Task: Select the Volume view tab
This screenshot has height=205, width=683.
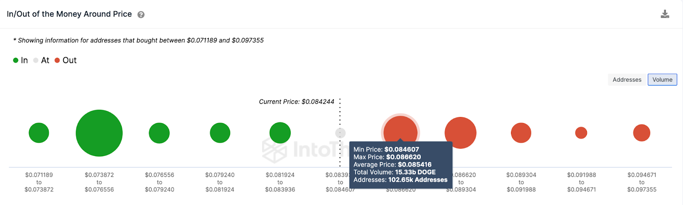Action: (662, 79)
